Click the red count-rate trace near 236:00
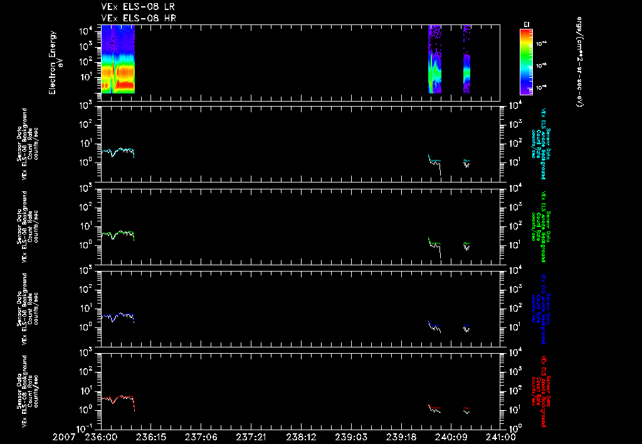 pyautogui.click(x=118, y=398)
